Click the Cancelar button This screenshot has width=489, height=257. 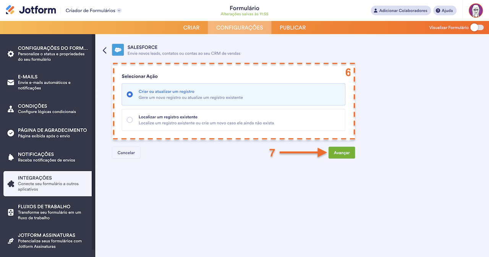point(126,152)
